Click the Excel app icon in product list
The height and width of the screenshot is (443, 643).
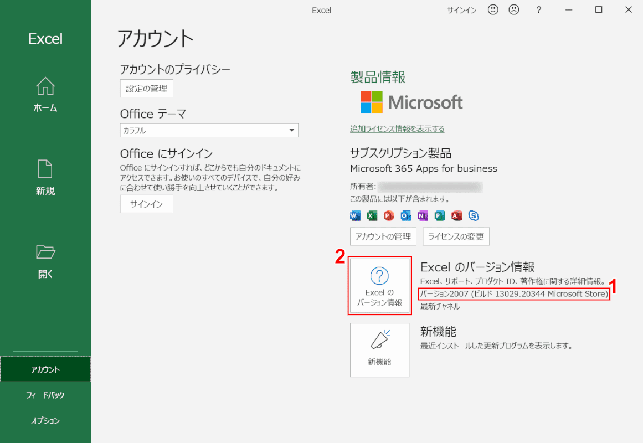(372, 215)
